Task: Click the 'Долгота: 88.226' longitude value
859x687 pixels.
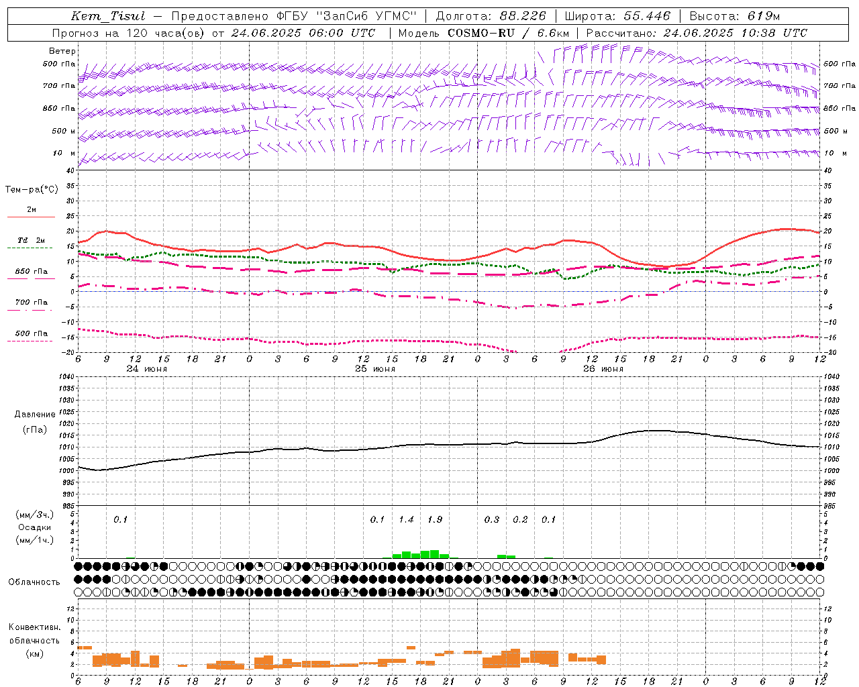Action: [x=491, y=16]
